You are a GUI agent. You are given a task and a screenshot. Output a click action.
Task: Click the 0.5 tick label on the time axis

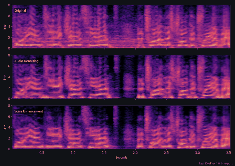click(42, 153)
